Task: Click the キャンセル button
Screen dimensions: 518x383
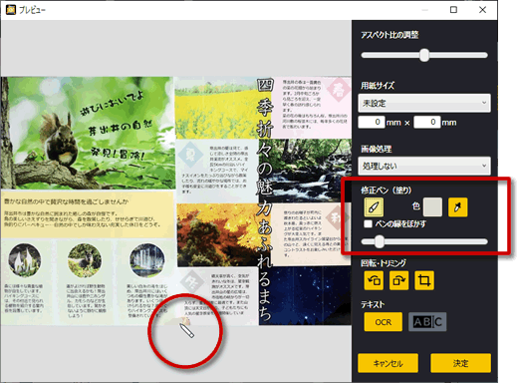Action: [x=388, y=363]
